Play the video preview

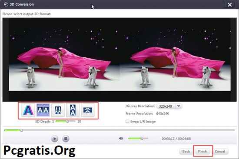pos(55,139)
